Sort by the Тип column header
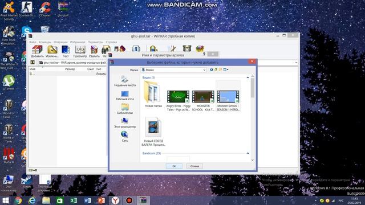Screen dimensions: 365x205 [99, 69]
